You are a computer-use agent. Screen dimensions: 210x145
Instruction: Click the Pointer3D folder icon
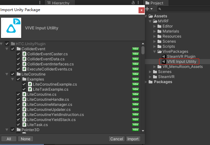[19, 130]
